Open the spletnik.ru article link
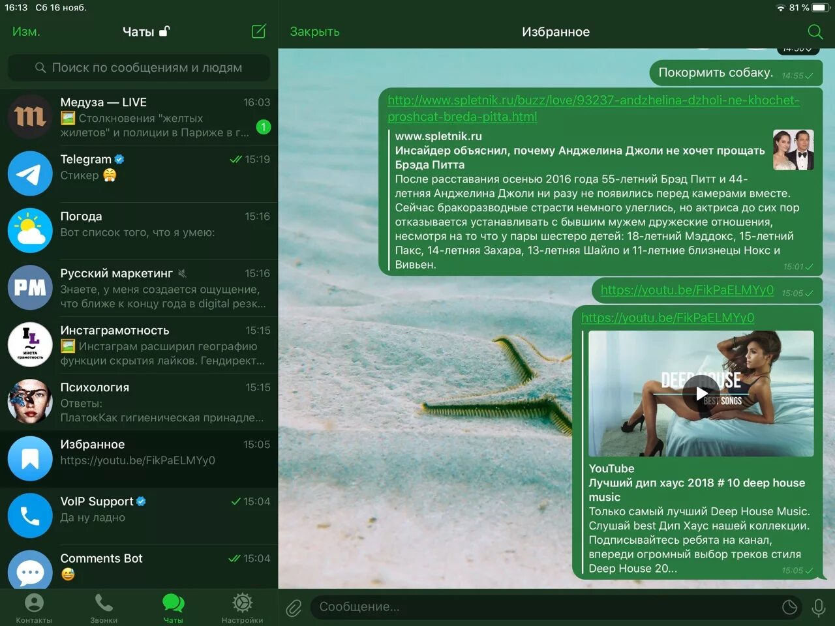Viewport: 835px width, 626px height. coord(593,108)
